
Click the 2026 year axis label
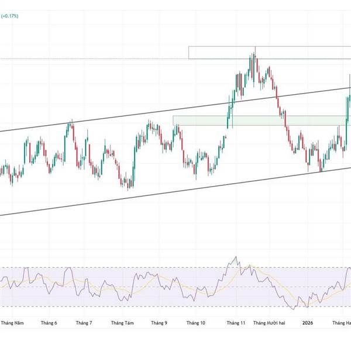307,323
